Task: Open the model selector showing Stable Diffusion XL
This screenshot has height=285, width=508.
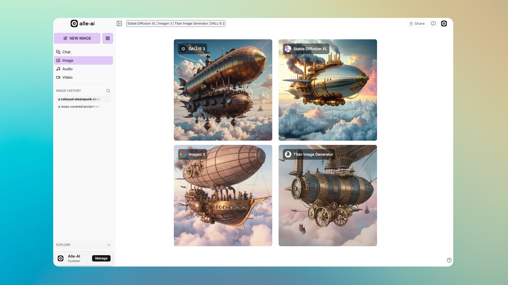Action: click(175, 23)
